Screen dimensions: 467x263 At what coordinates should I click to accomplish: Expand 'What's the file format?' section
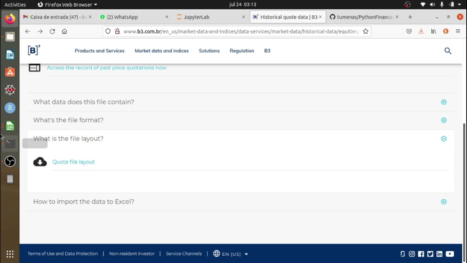(x=241, y=120)
